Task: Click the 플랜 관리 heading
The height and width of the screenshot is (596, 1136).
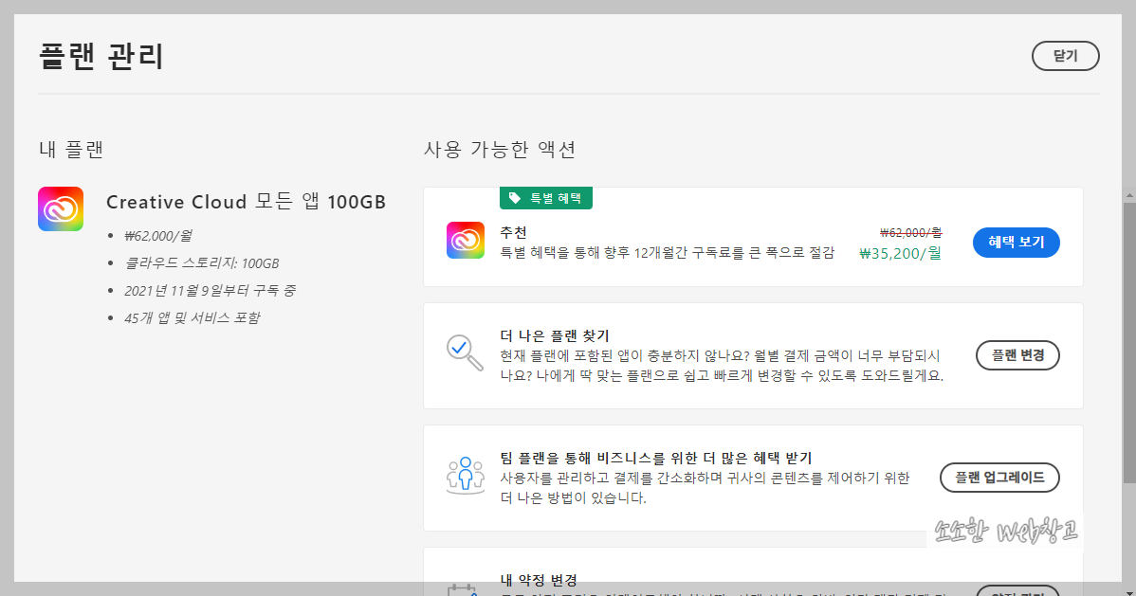Action: 101,56
